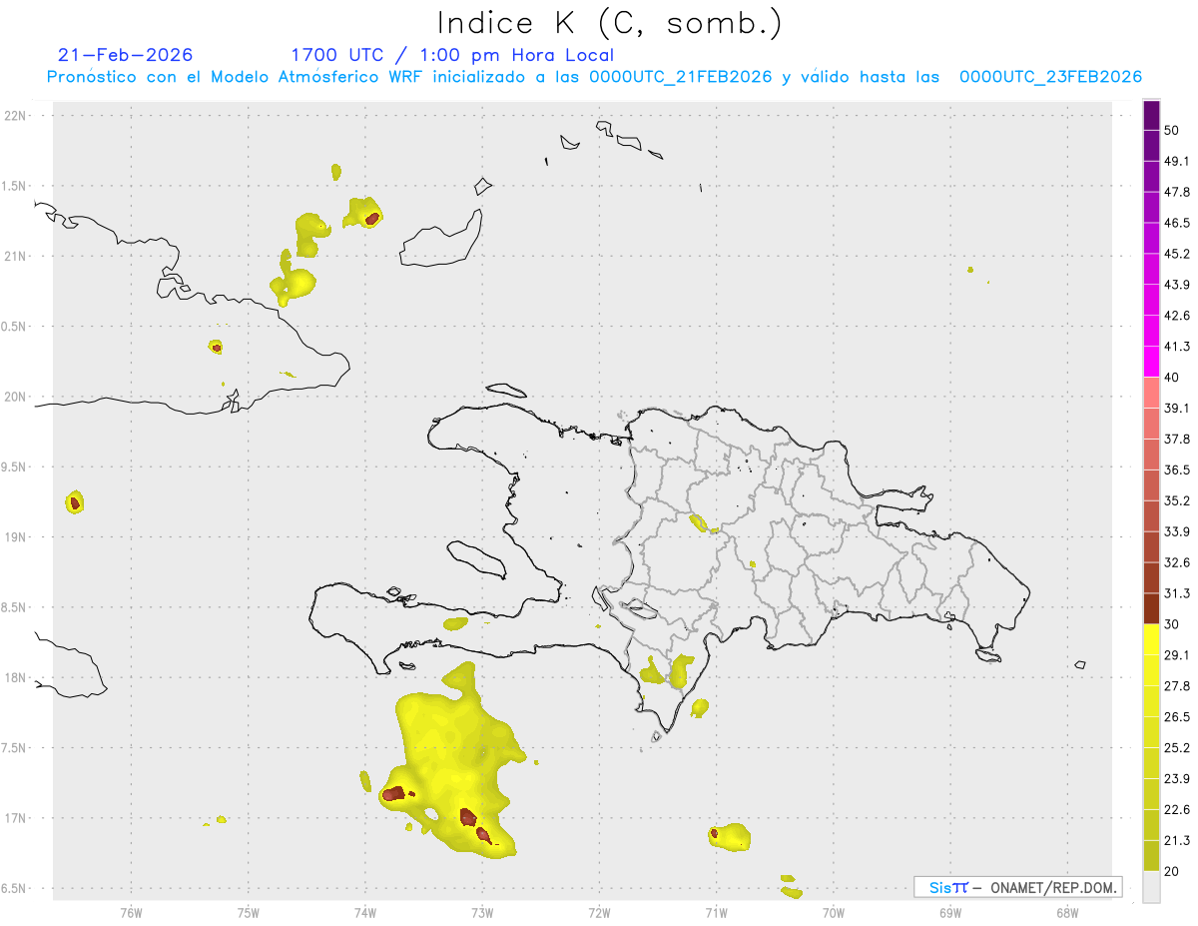Click the darkest purple colorbar segment beside 50
The height and width of the screenshot is (926, 1198).
(1151, 115)
